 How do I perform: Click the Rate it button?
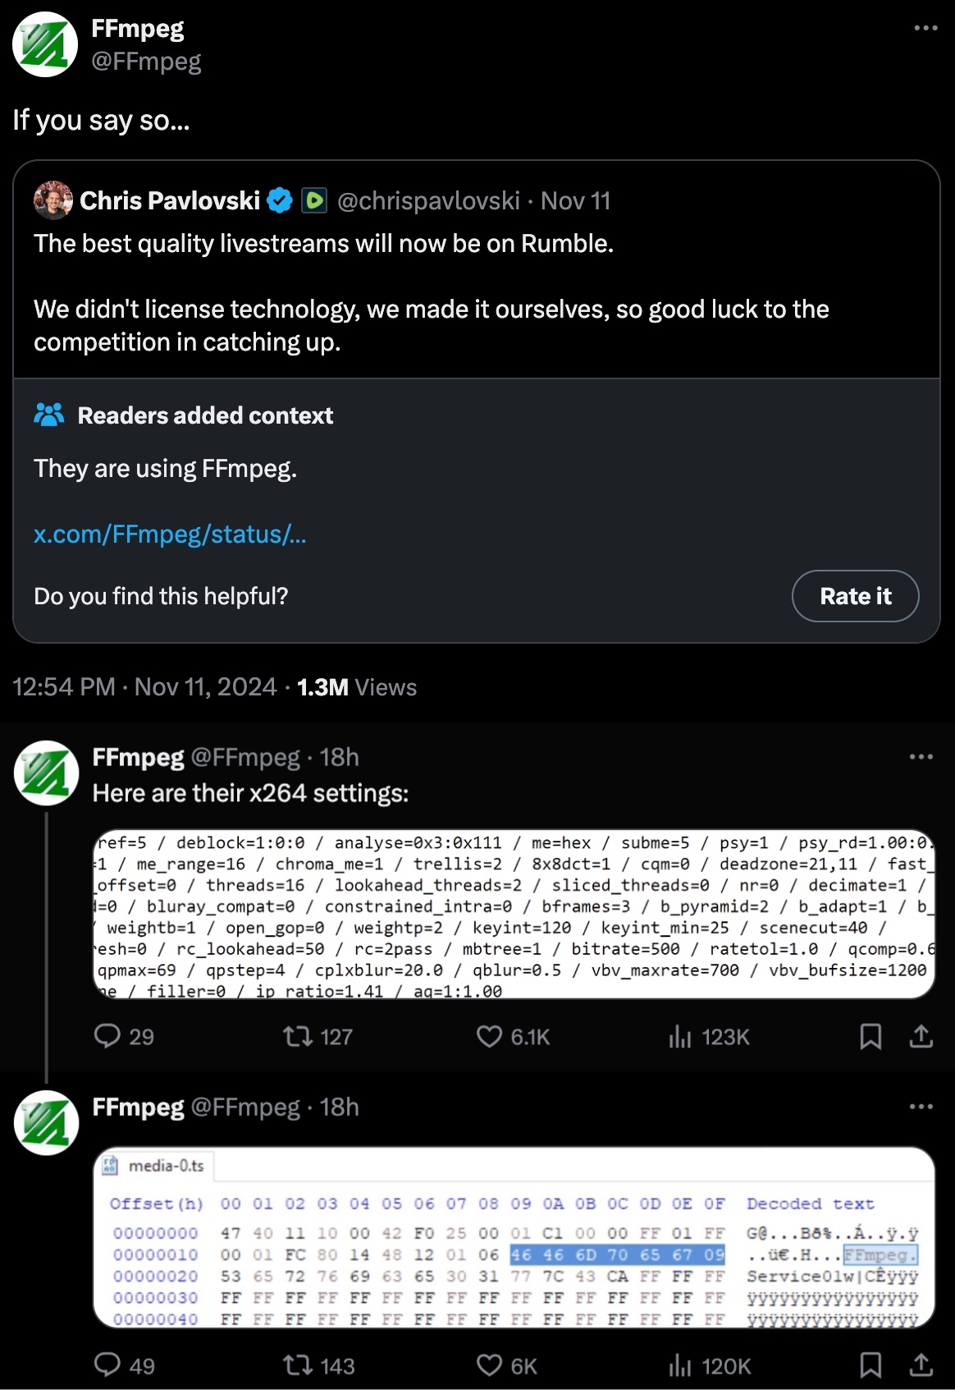855,596
